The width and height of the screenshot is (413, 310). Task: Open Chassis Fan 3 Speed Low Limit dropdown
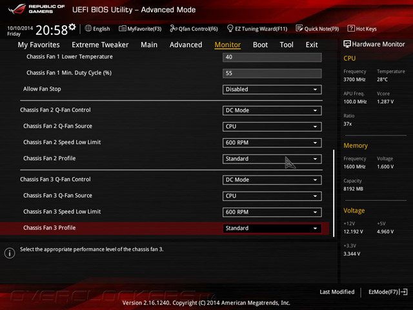pyautogui.click(x=272, y=212)
